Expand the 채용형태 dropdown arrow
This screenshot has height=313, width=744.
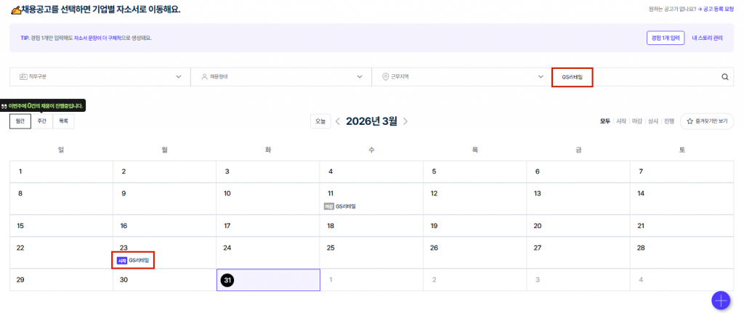pos(360,77)
